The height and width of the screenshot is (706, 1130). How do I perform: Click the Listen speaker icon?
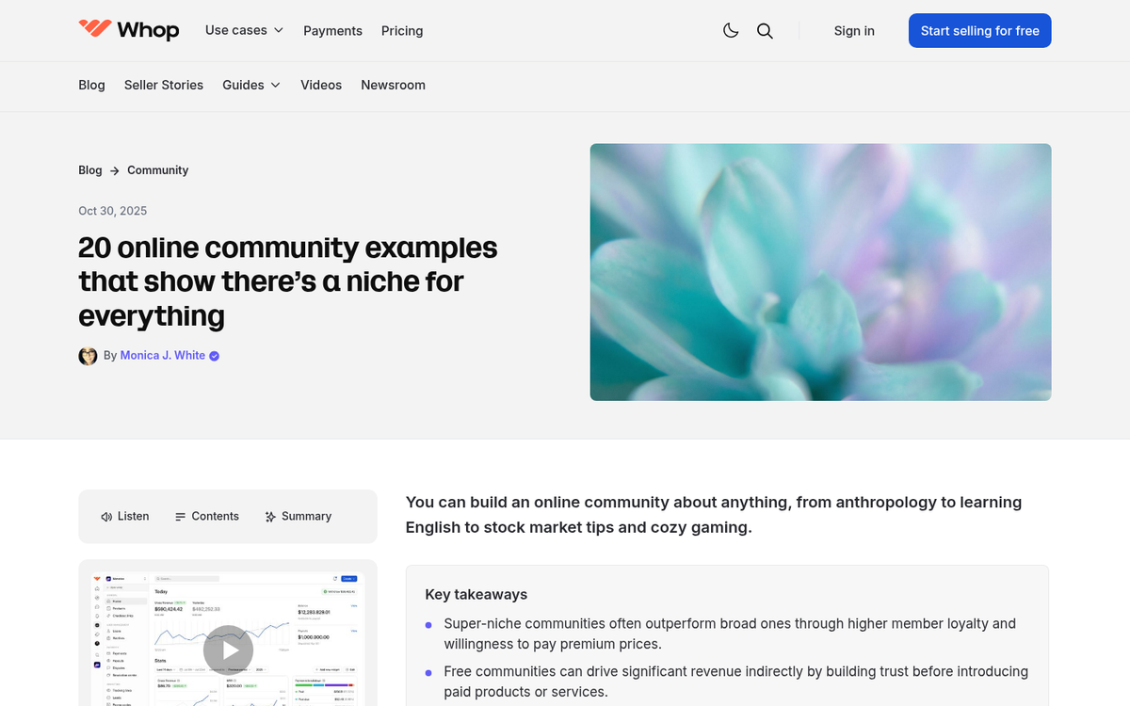click(x=106, y=517)
